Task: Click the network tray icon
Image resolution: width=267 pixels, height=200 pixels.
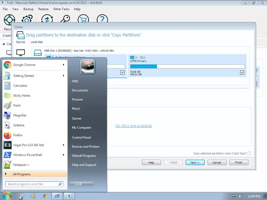Action: [234, 196]
